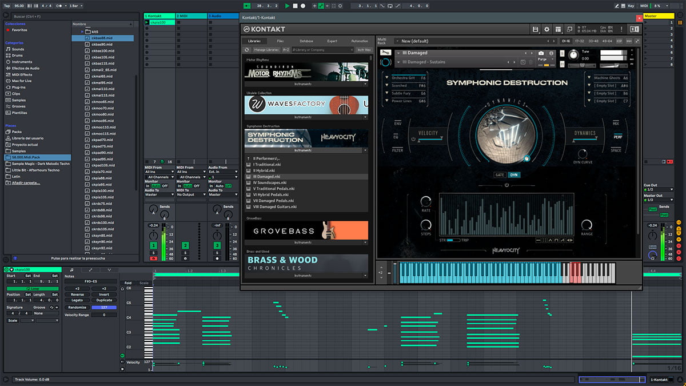Click the Añadir carpeta link
This screenshot has width=686, height=386.
click(27, 183)
